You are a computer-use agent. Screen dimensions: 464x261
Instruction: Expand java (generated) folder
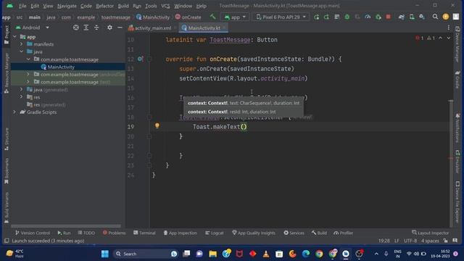pos(21,89)
